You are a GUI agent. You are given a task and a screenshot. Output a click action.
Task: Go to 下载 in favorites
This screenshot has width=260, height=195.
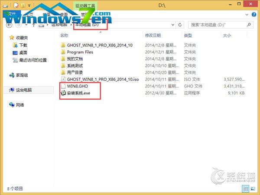click(x=23, y=45)
